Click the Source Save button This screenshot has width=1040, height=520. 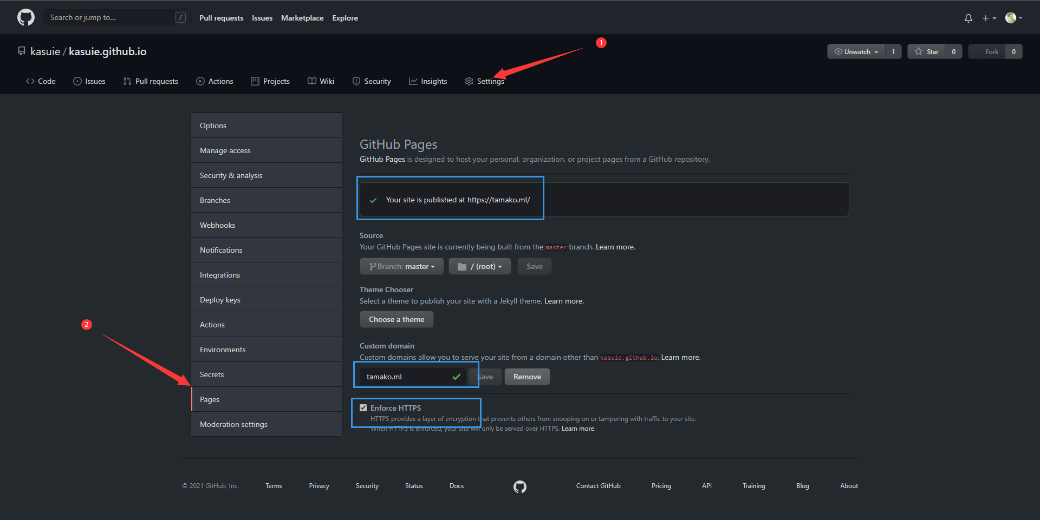click(x=535, y=266)
